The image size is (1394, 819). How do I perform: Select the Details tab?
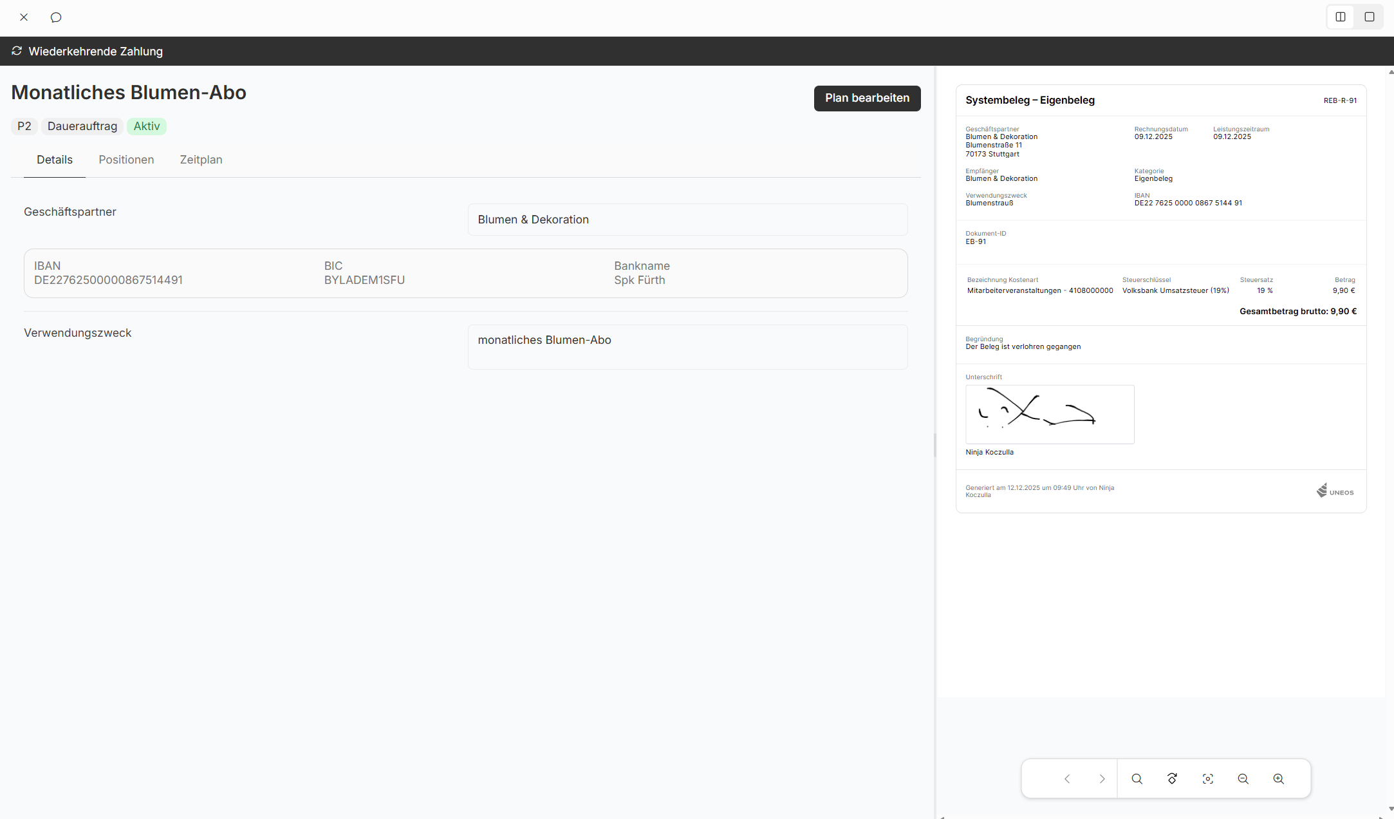point(55,160)
